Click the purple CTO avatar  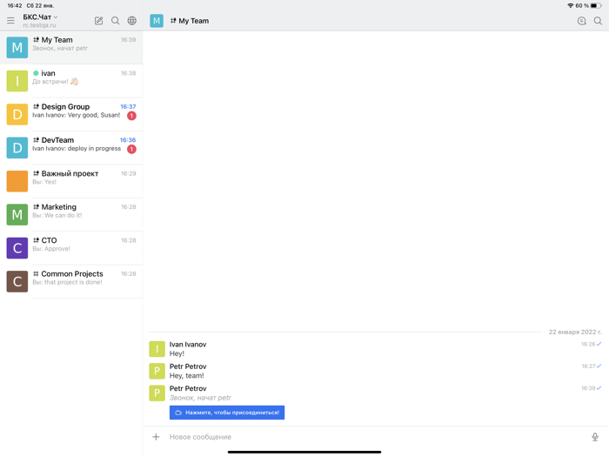(17, 248)
